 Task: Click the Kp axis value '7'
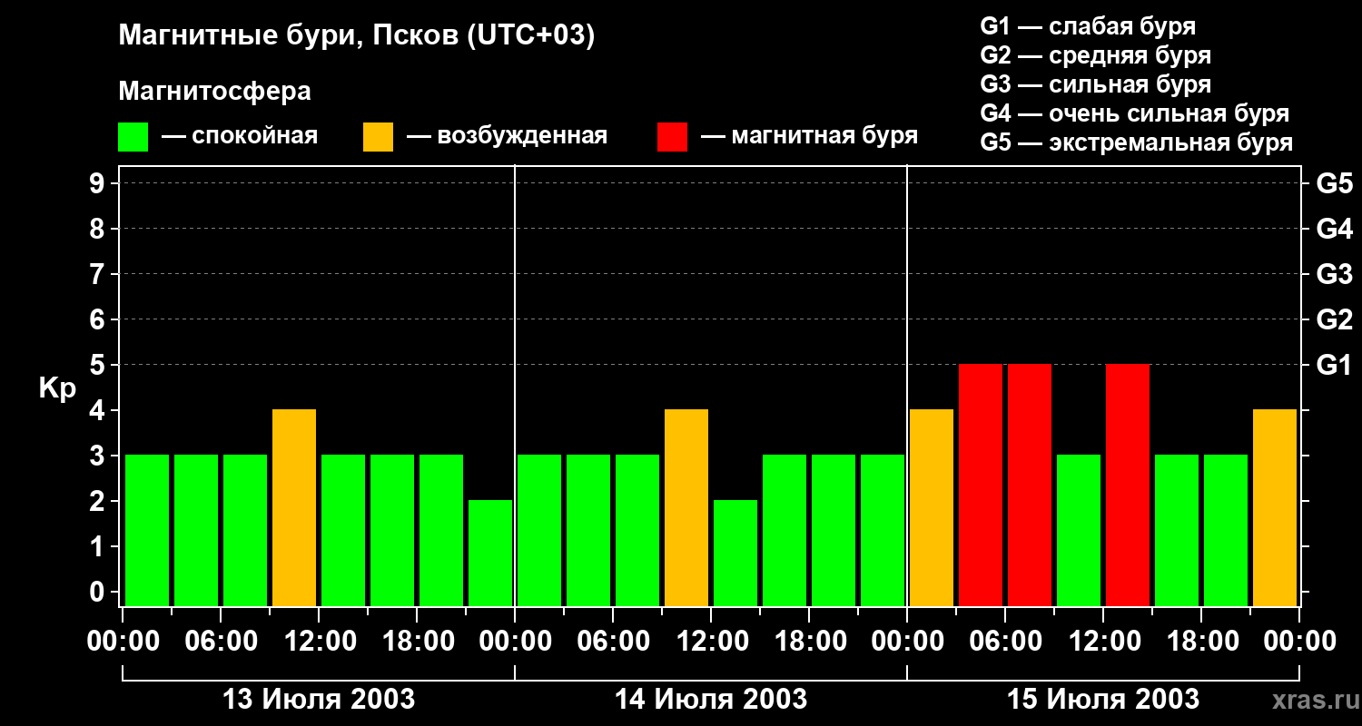pos(99,274)
